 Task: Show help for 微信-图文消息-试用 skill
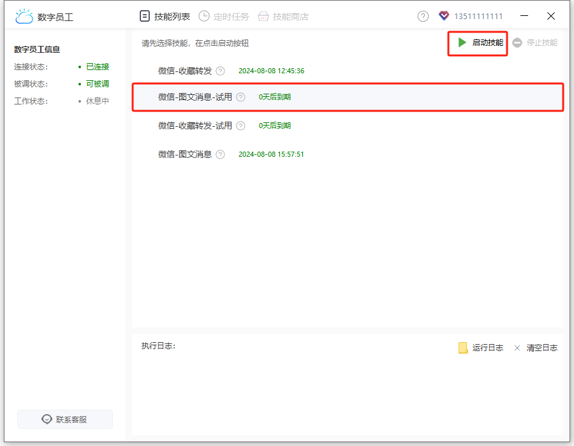click(240, 97)
